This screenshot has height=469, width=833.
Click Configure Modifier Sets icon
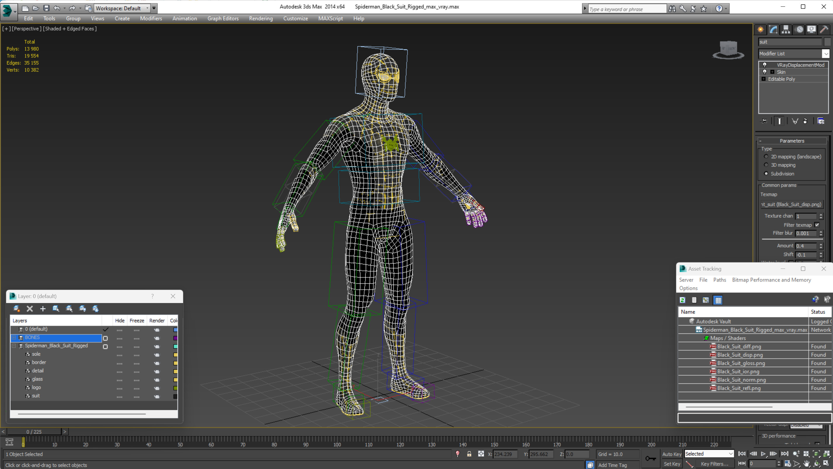(x=821, y=121)
